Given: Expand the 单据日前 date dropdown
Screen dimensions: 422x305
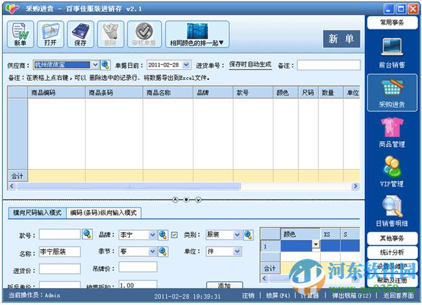Looking at the screenshot, I should 186,65.
